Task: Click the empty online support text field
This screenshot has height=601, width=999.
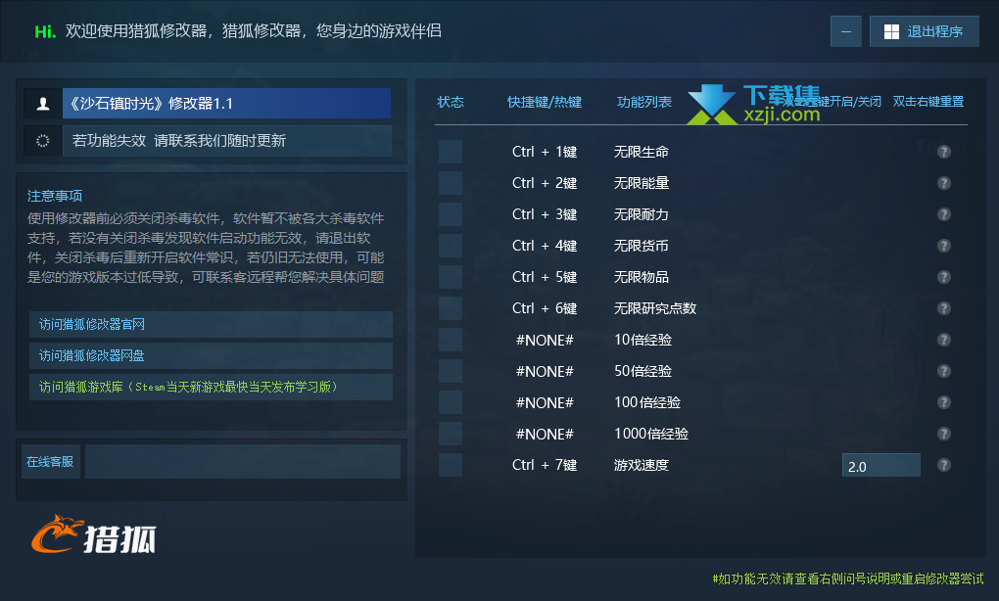Action: (243, 462)
